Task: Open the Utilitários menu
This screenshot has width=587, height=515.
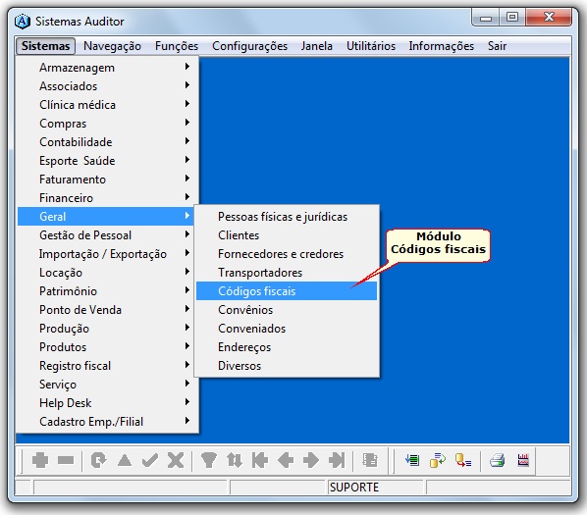Action: click(x=371, y=46)
